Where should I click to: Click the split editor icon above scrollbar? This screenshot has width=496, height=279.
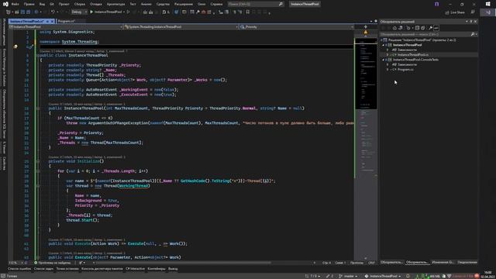366,27
